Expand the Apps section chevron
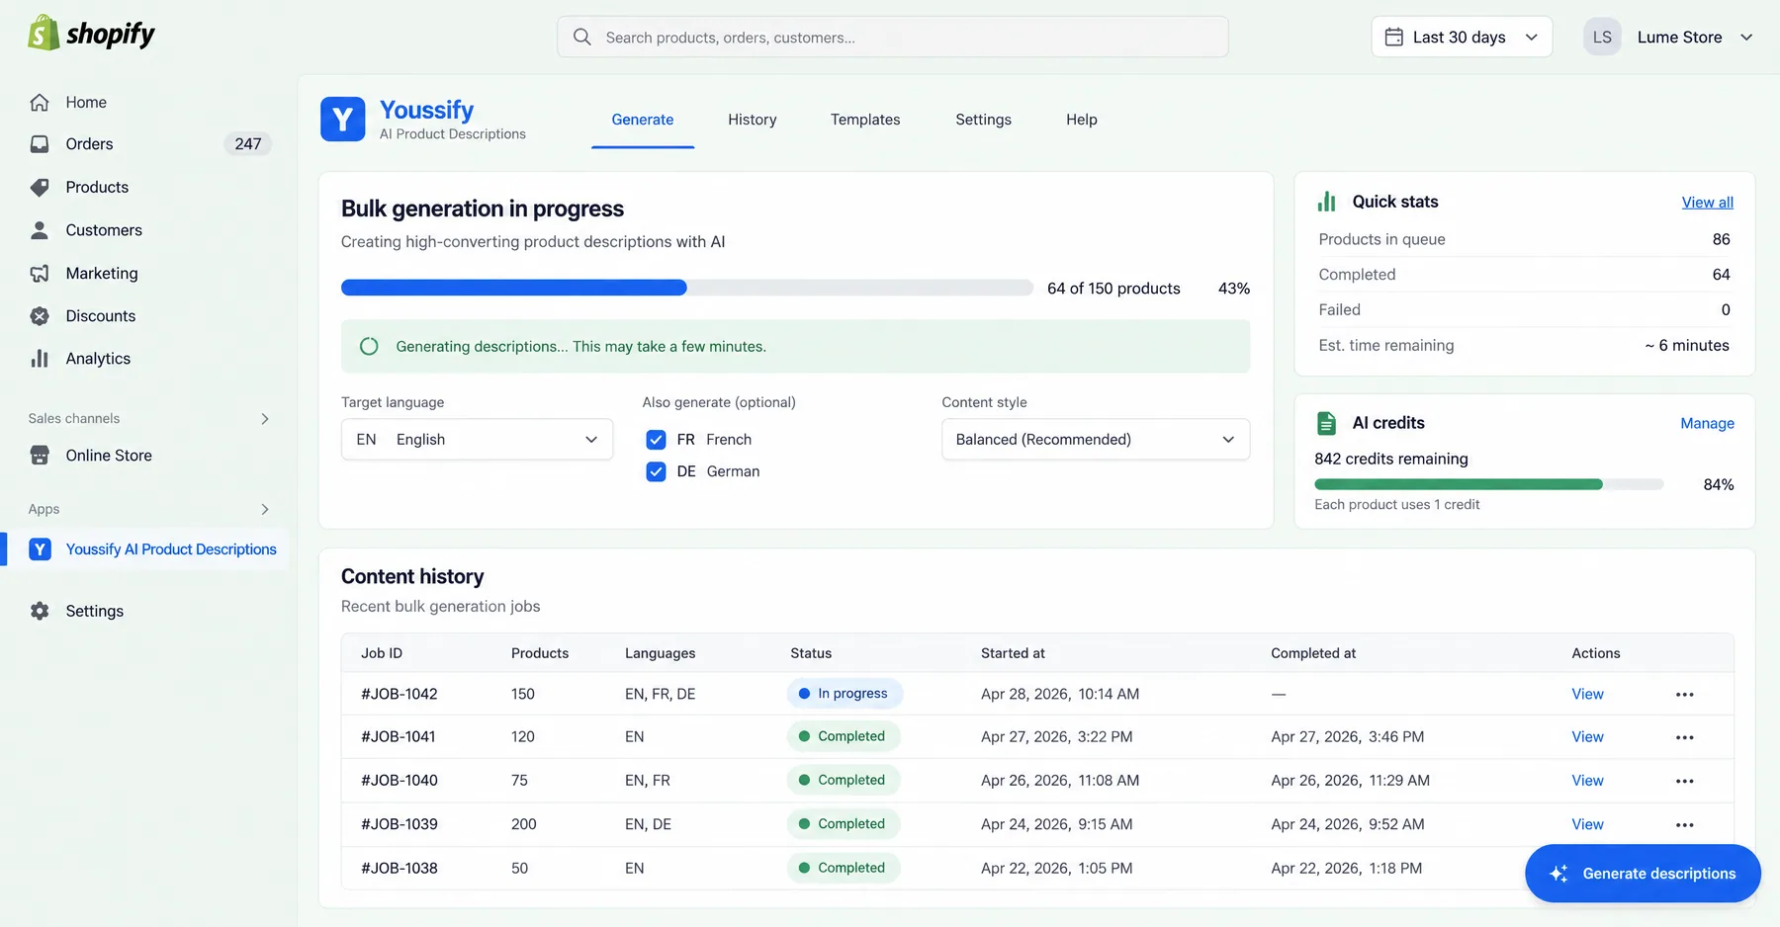This screenshot has width=1780, height=927. (x=264, y=509)
